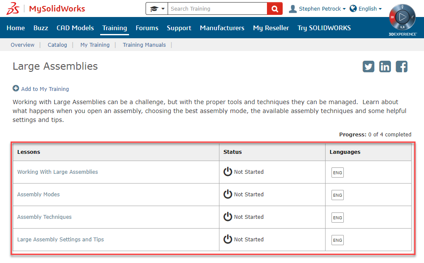Select the Training navigation tab

pyautogui.click(x=115, y=28)
